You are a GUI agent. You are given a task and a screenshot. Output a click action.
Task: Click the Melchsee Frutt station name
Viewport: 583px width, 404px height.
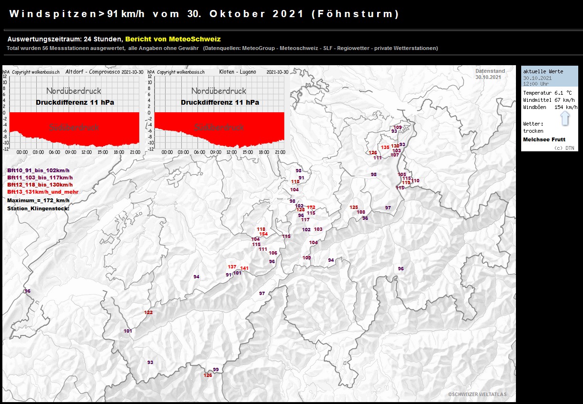pyautogui.click(x=544, y=139)
